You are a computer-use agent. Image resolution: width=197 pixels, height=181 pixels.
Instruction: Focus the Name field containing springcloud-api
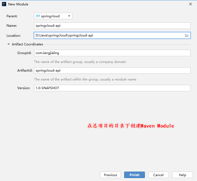[x=112, y=26]
